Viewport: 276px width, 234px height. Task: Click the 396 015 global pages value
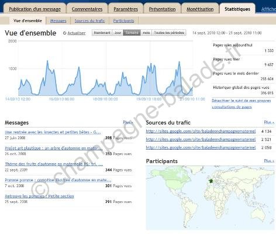click(267, 93)
